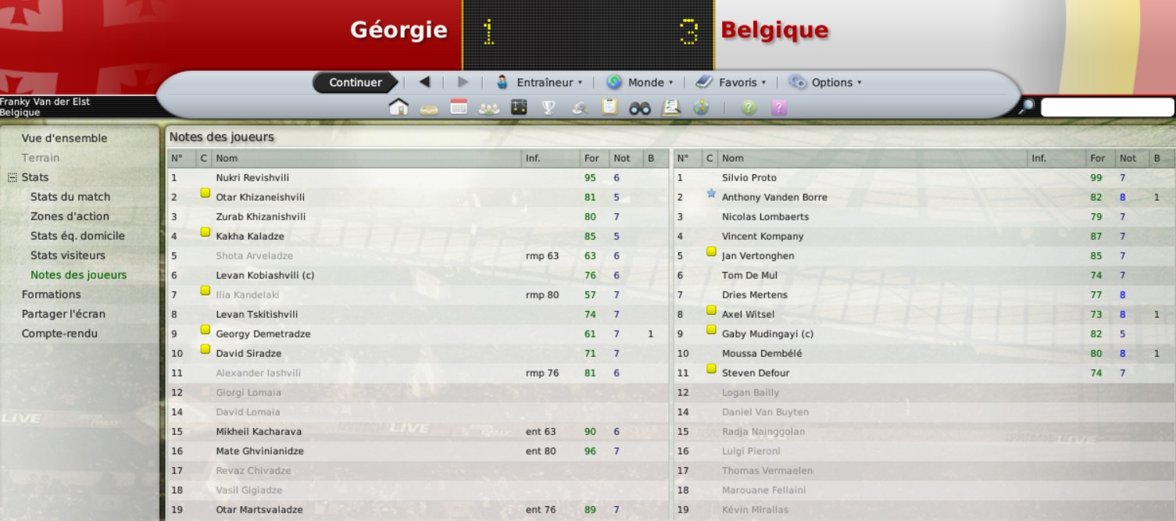This screenshot has width=1176, height=521.
Task: Open the Entraîneur dropdown menu
Action: coord(540,82)
